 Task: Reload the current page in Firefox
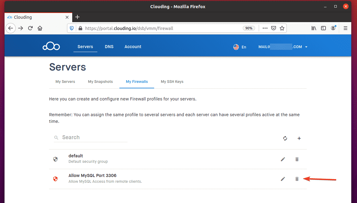pyautogui.click(x=30, y=28)
